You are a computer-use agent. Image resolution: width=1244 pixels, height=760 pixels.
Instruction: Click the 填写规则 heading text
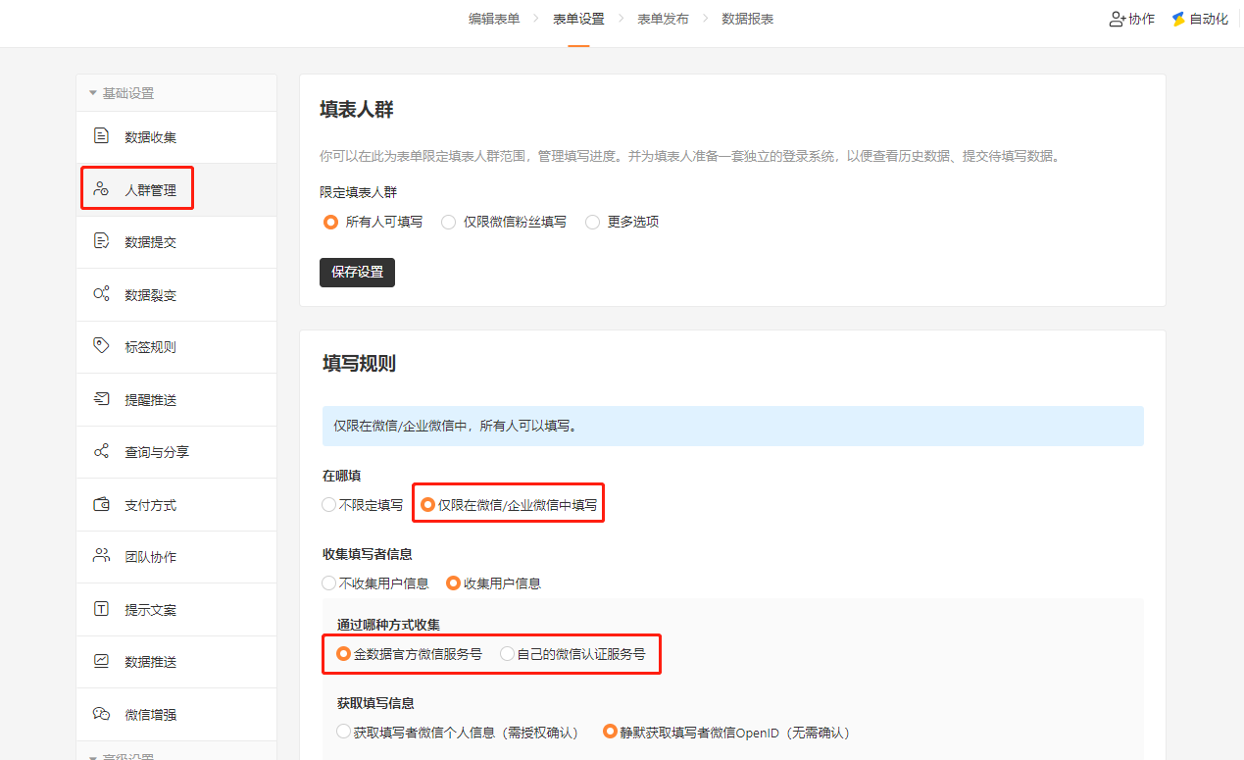359,364
